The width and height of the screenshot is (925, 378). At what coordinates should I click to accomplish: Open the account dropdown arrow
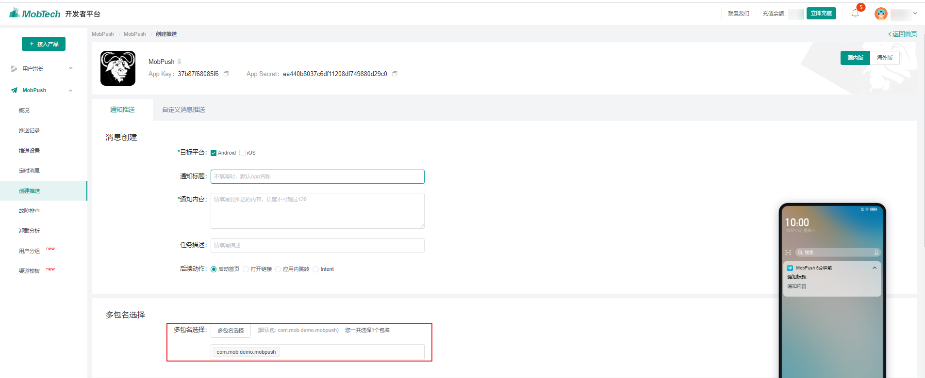point(915,14)
